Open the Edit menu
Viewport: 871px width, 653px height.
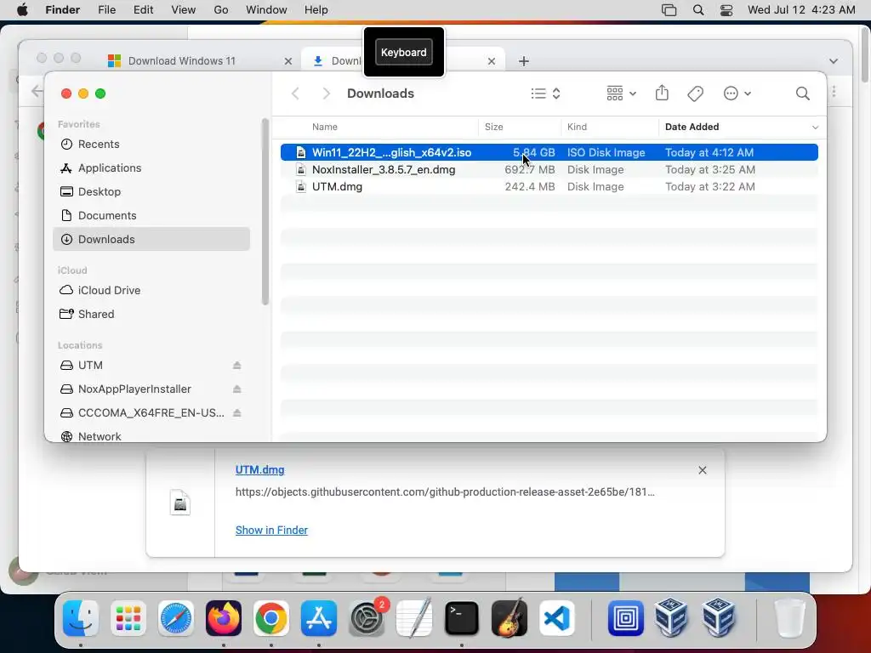tap(143, 10)
